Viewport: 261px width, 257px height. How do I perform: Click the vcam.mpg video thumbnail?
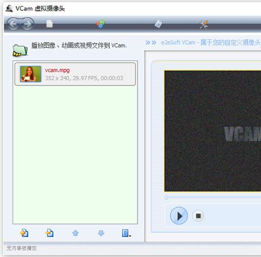pyautogui.click(x=30, y=74)
